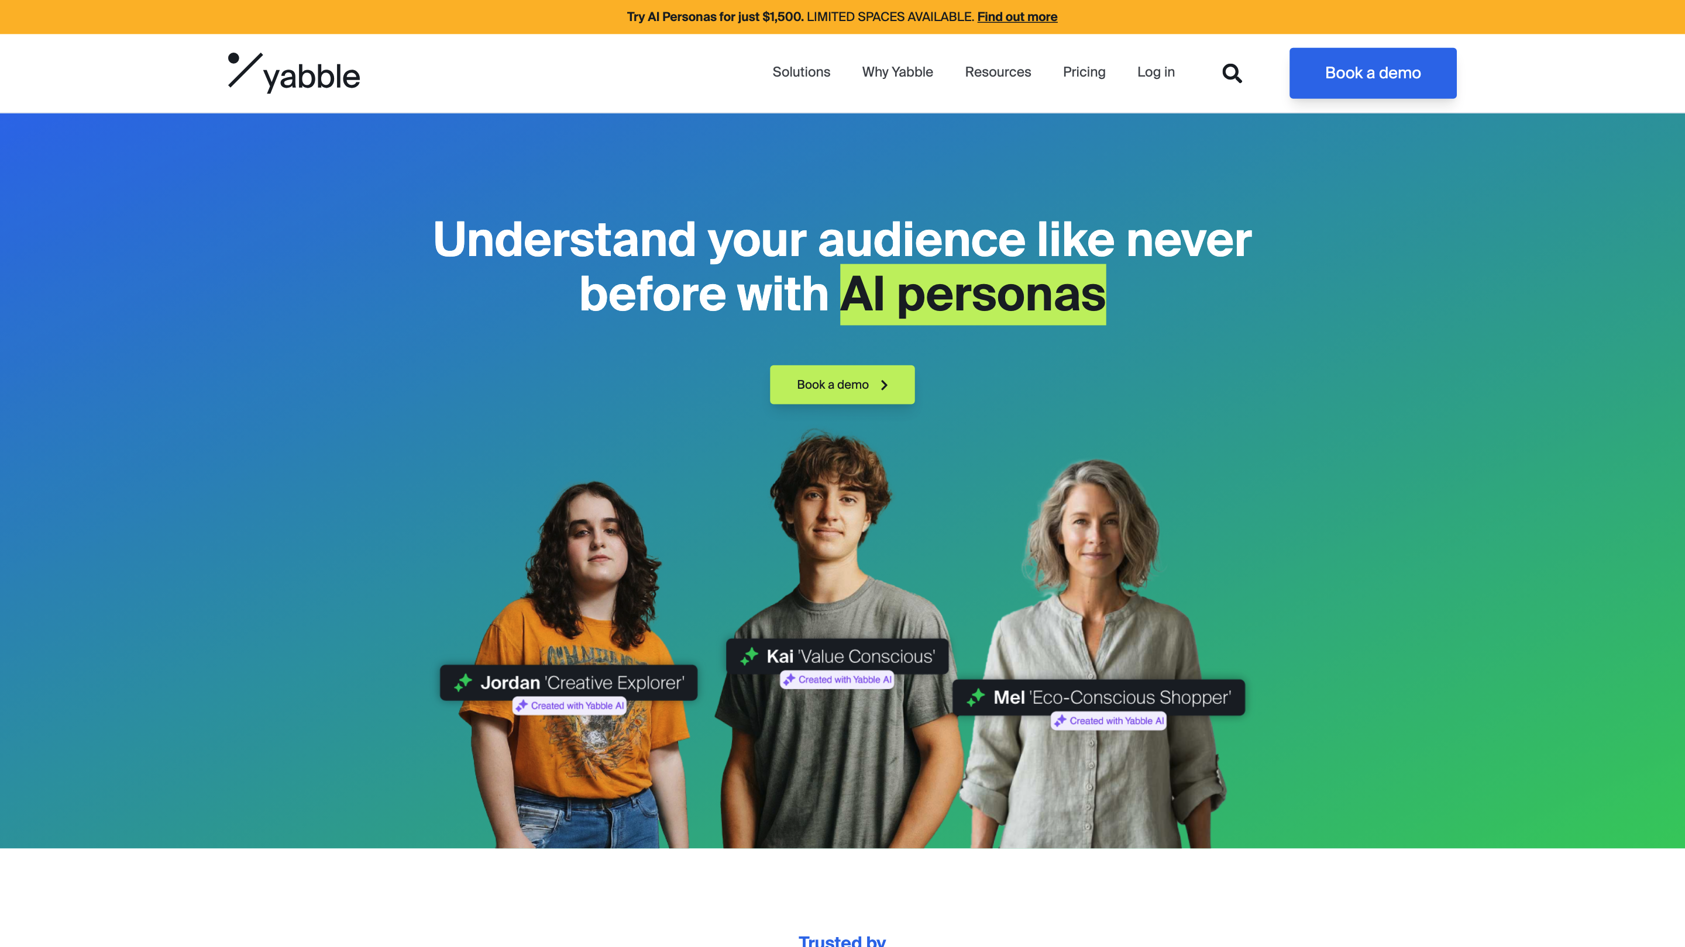The image size is (1685, 947).
Task: Click purple sparkle icon under Kai label
Action: pyautogui.click(x=789, y=679)
